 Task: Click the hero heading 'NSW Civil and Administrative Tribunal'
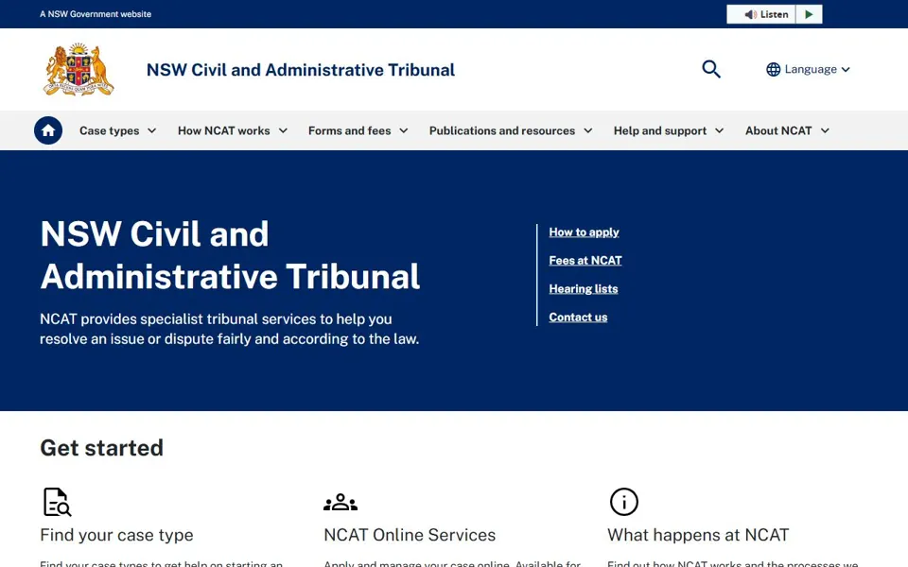pos(230,255)
